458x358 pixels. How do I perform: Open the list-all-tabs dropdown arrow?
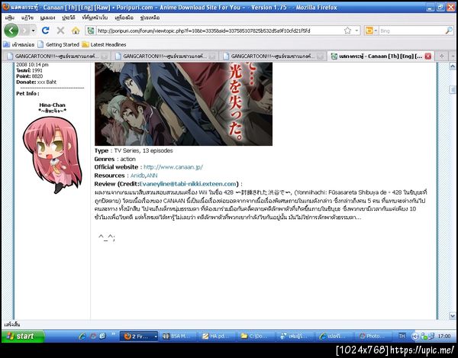(x=453, y=56)
